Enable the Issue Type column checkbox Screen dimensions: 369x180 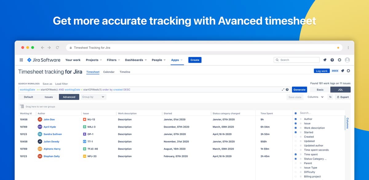[296, 168]
